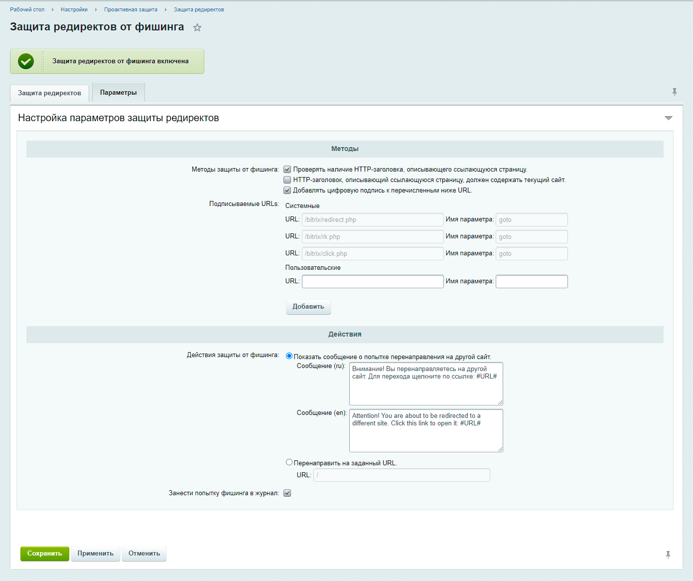Click Защита редиректов breadcrumb link
Viewport: 693px width, 581px height.
pos(199,9)
